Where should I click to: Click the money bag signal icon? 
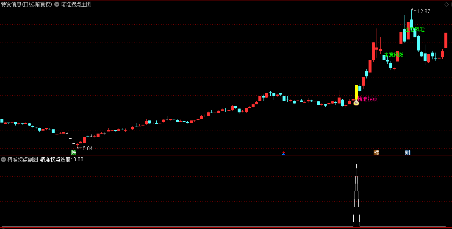[356, 102]
